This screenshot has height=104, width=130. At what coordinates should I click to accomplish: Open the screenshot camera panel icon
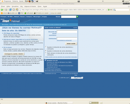[79, 1]
